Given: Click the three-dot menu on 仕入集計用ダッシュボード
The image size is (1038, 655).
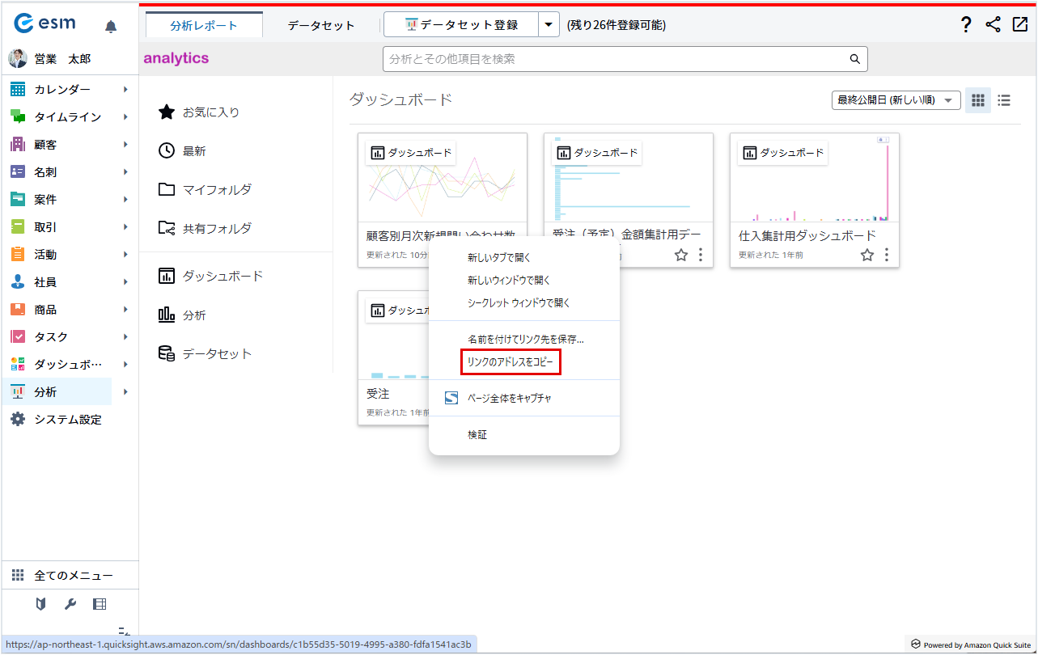Looking at the screenshot, I should 887,255.
